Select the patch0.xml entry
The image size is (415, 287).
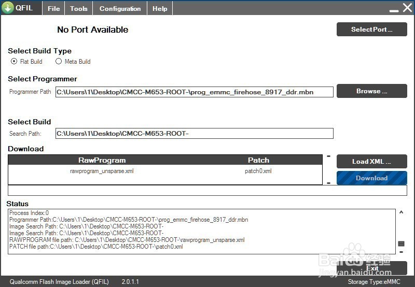[x=258, y=171]
